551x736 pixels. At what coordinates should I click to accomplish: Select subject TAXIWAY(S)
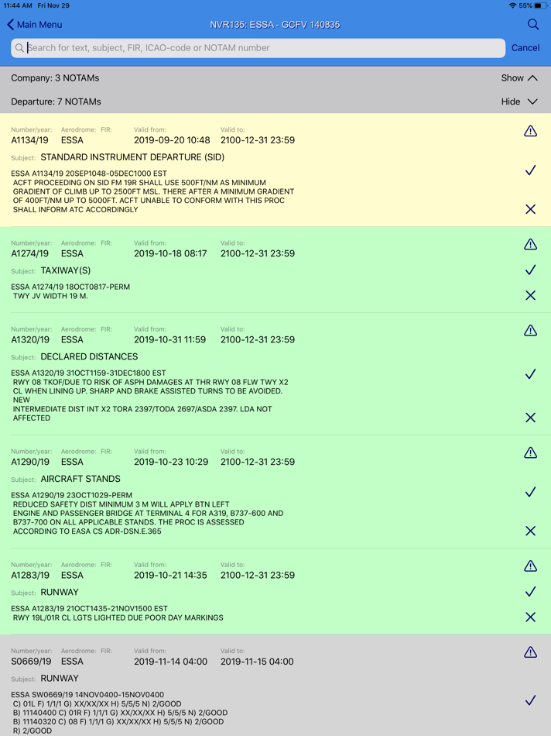click(66, 270)
